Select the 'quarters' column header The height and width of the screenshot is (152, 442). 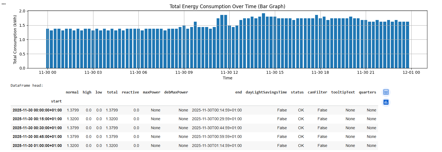click(367, 92)
